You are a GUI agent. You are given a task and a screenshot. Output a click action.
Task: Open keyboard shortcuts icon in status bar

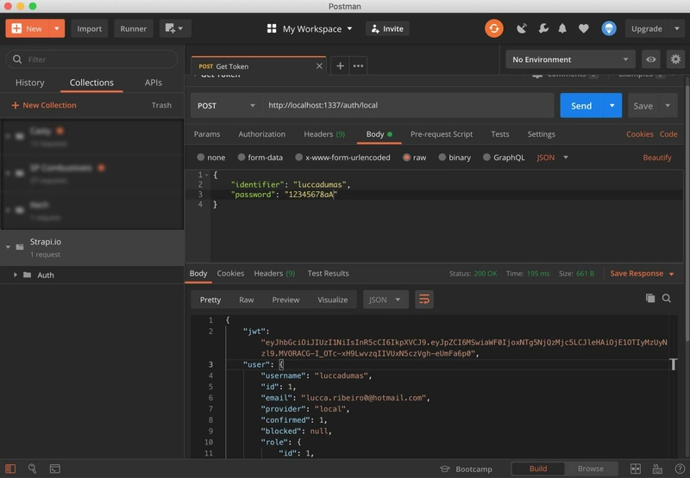657,469
